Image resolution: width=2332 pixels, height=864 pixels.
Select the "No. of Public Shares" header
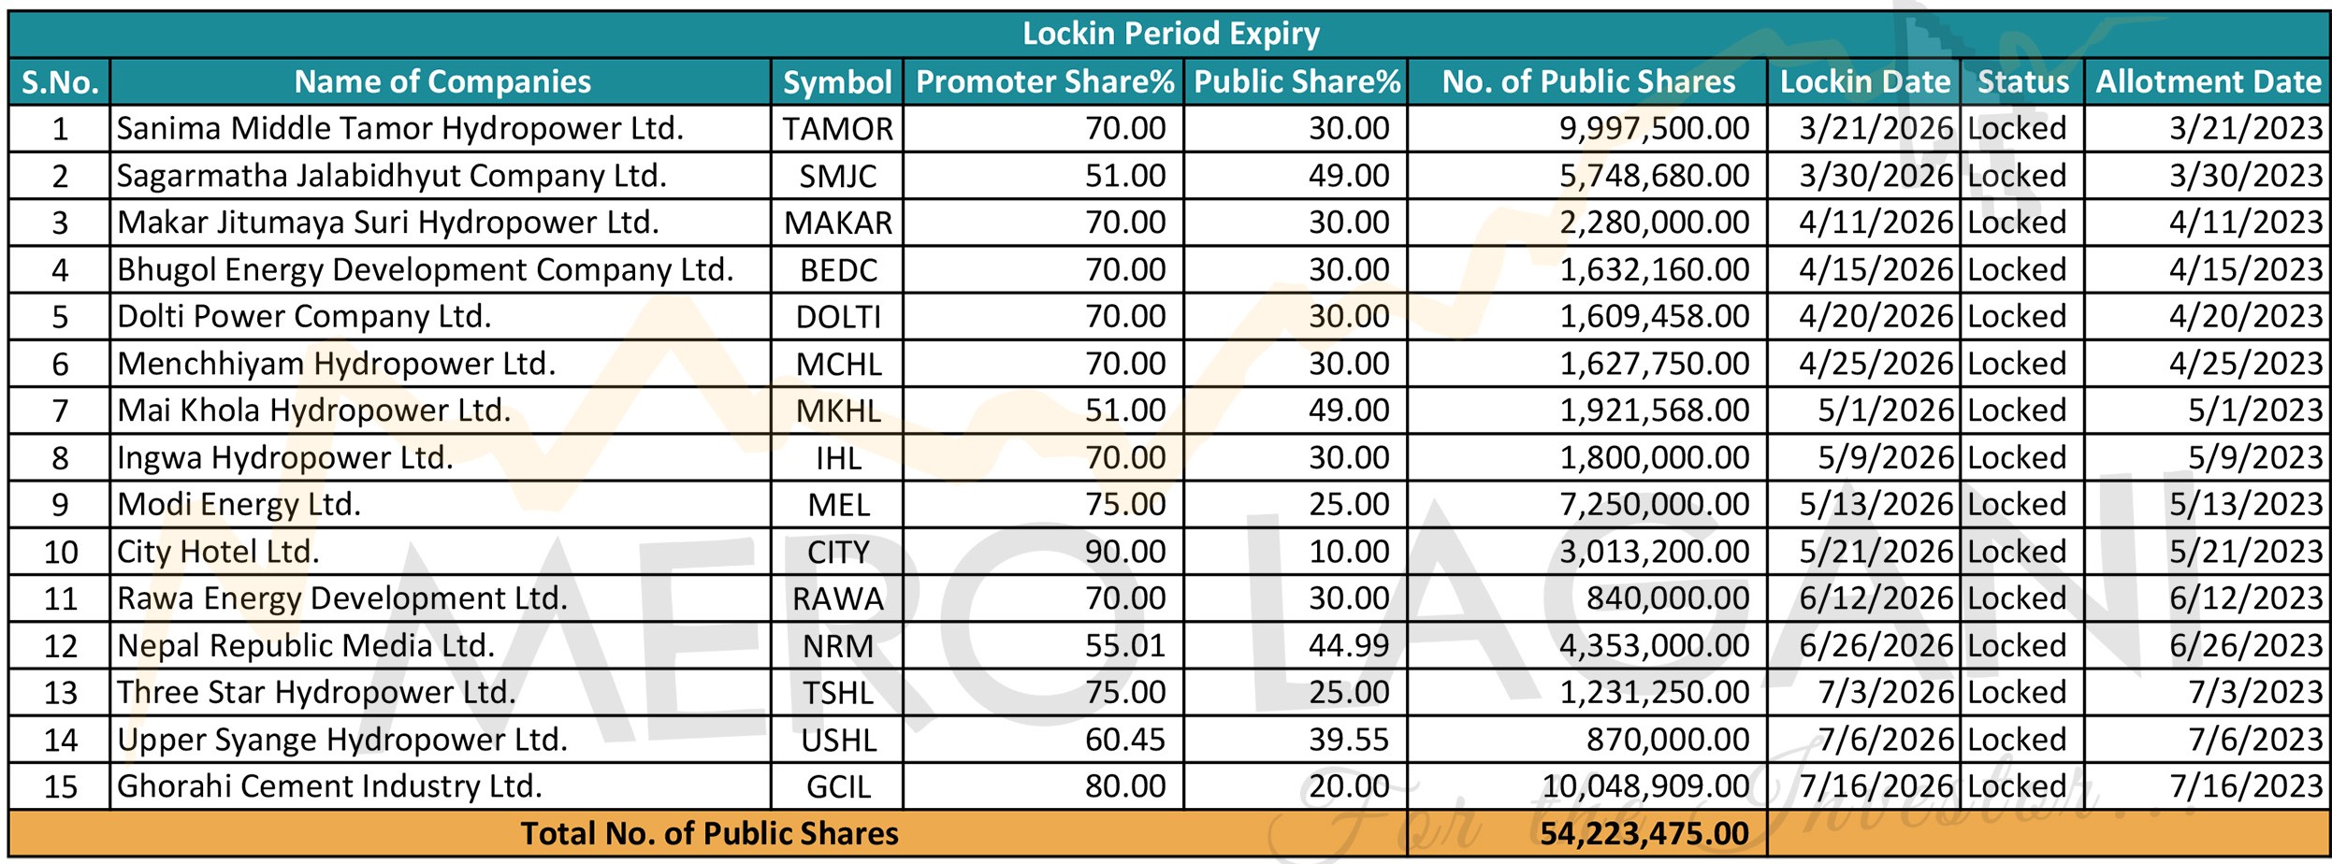pyautogui.click(x=1587, y=82)
